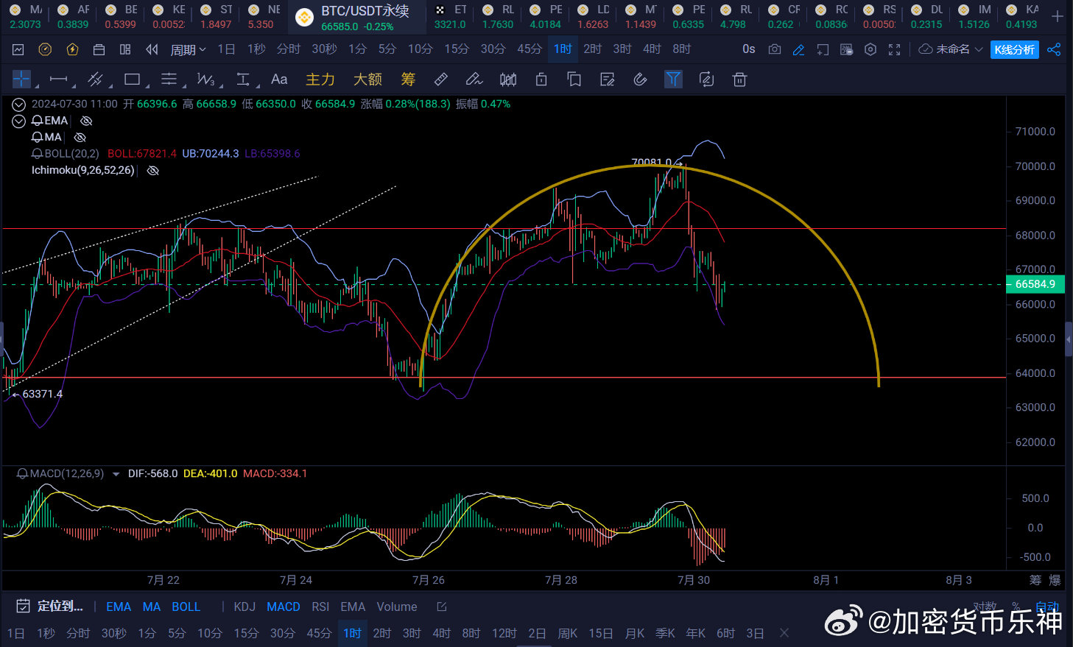Open the MACD indicator dropdown arrow
The height and width of the screenshot is (647, 1073).
[x=116, y=474]
